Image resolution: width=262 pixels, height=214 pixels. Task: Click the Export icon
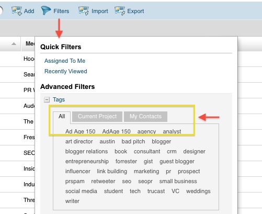pos(120,11)
